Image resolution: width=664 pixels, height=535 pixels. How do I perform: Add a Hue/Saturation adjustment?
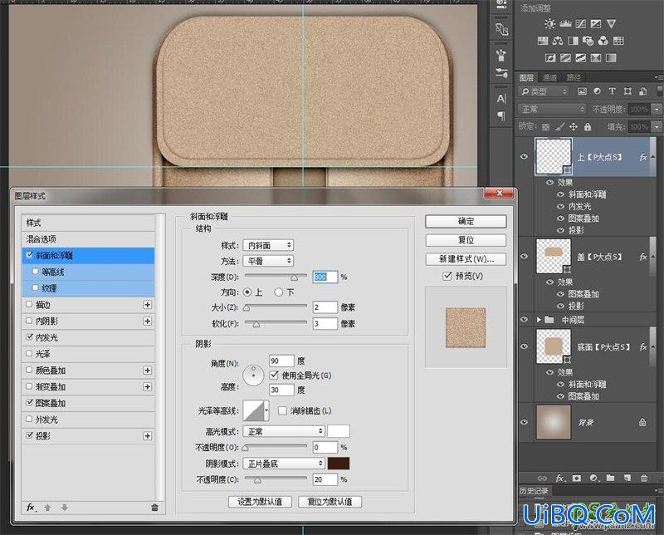click(x=543, y=41)
